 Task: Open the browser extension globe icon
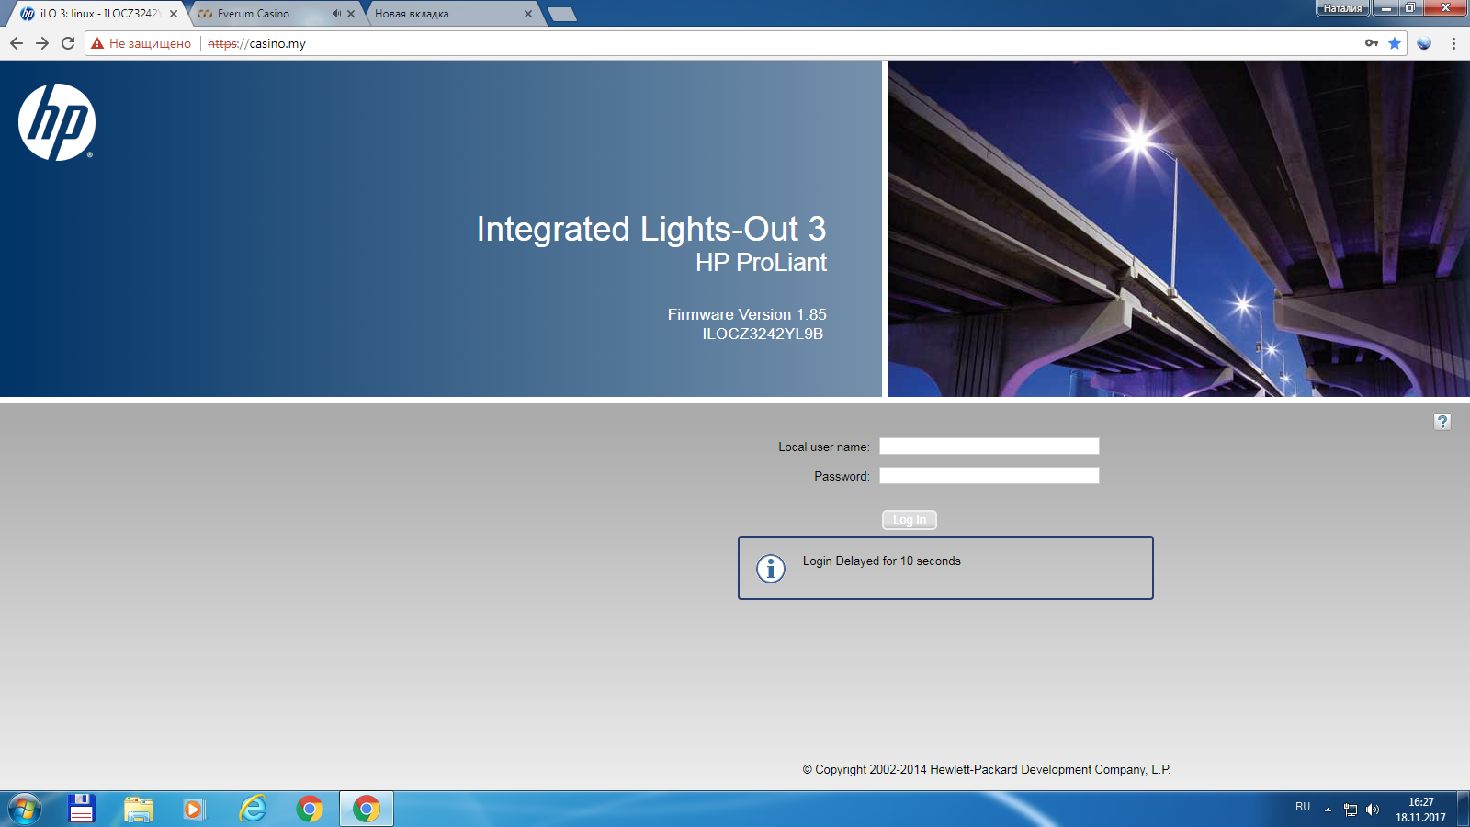click(x=1424, y=43)
